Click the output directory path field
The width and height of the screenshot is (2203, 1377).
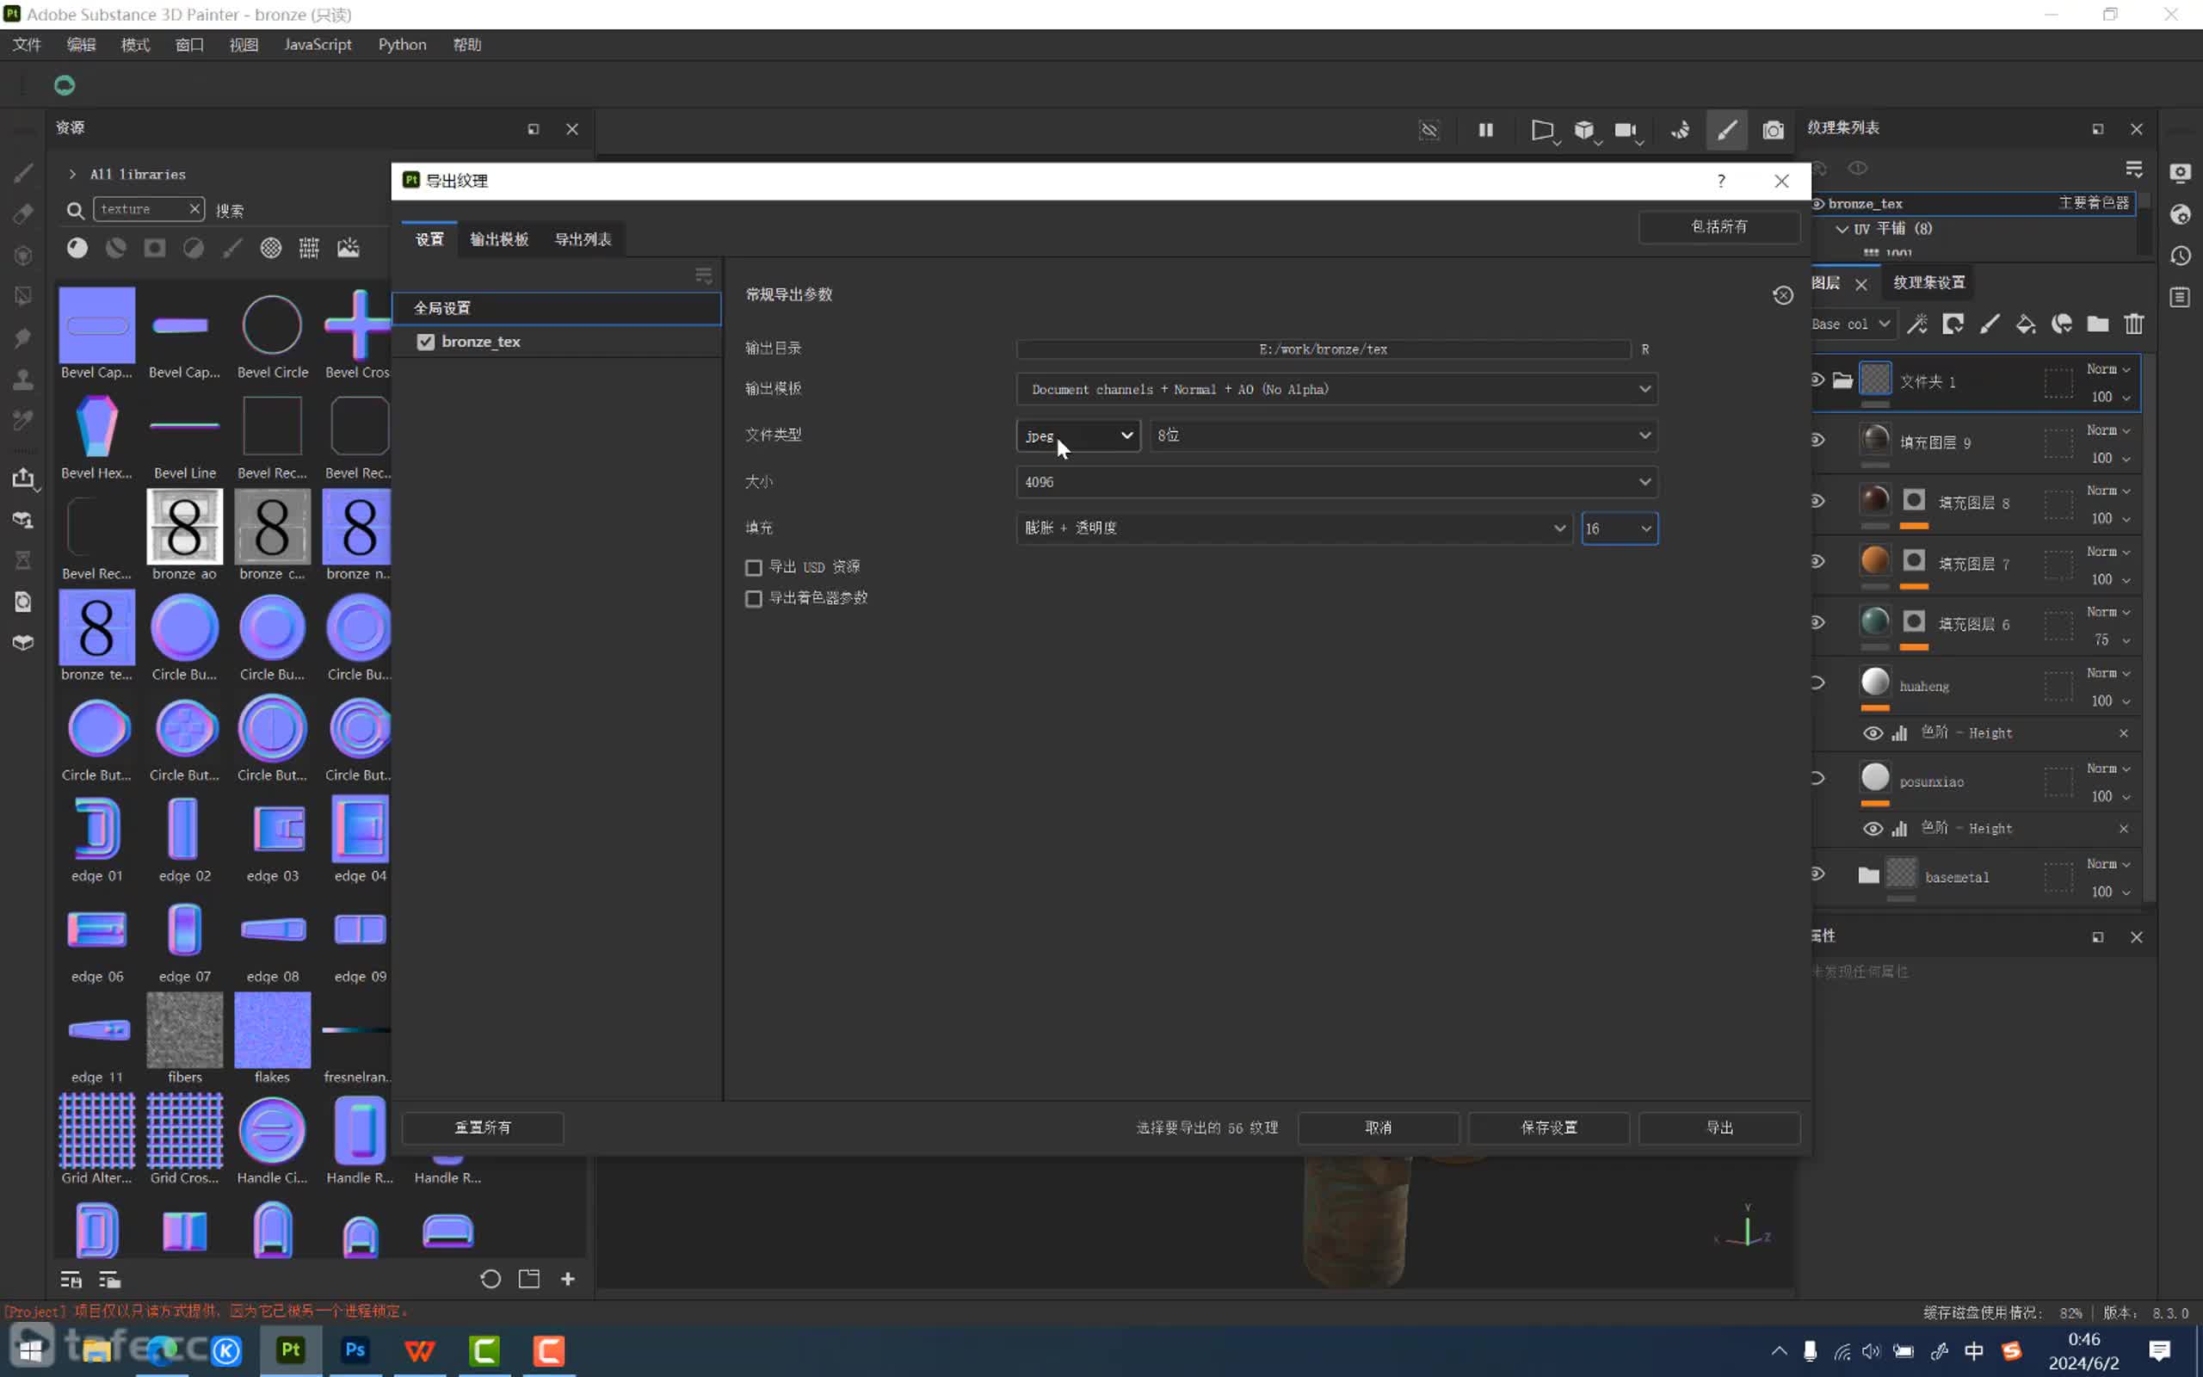(1323, 349)
